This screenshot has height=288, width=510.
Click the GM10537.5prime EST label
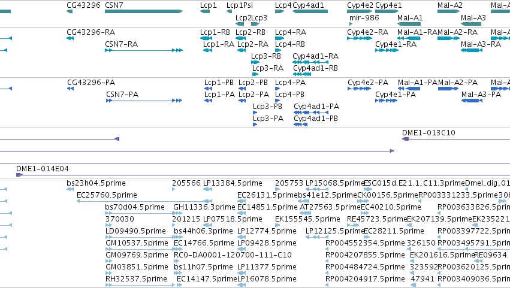pos(137,243)
